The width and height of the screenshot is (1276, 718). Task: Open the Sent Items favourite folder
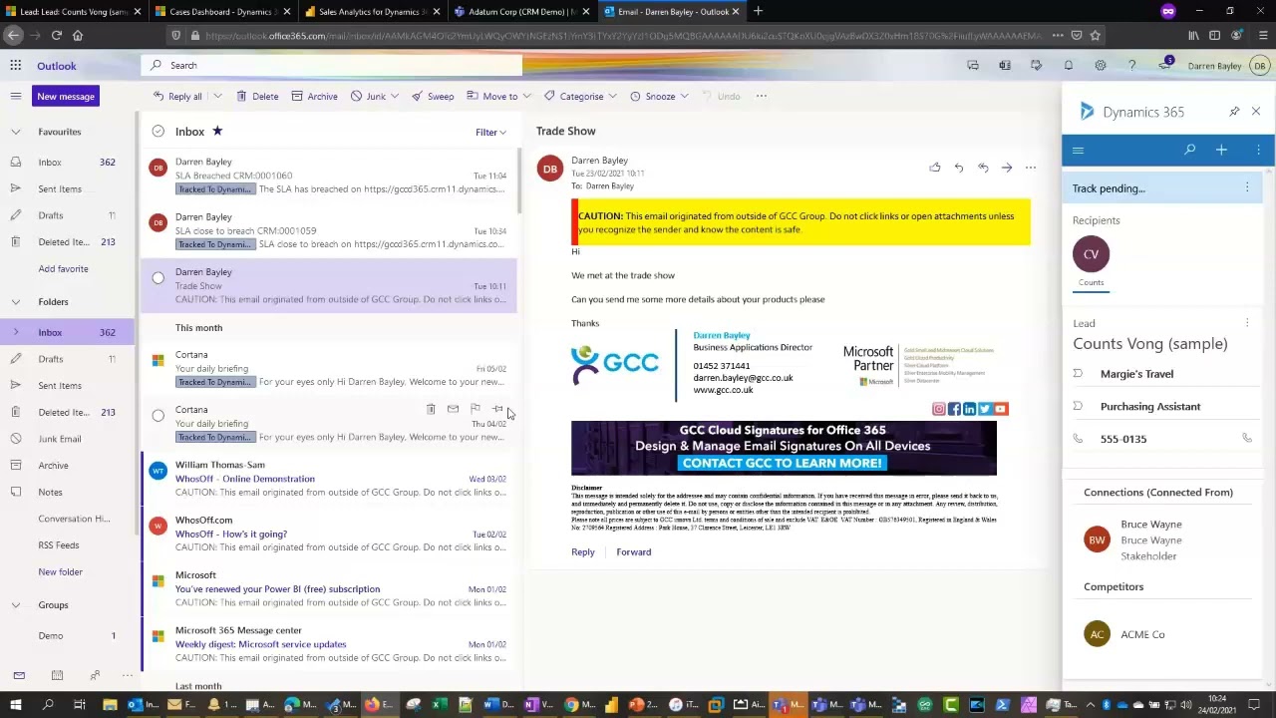tap(60, 188)
